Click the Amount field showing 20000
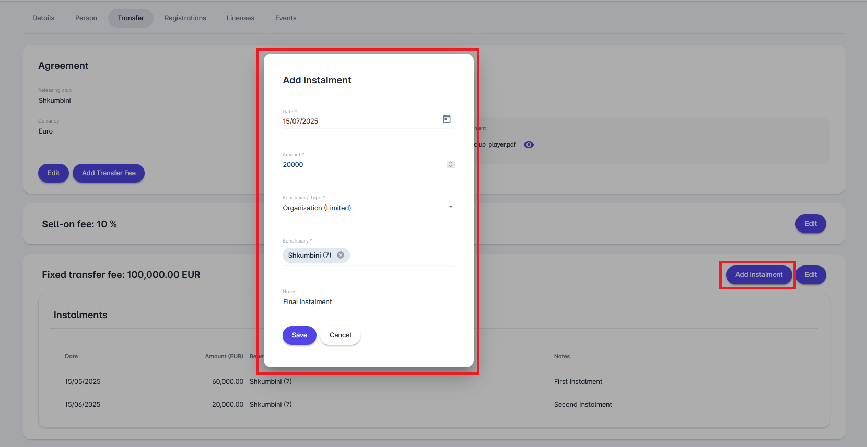The height and width of the screenshot is (447, 867). 360,164
